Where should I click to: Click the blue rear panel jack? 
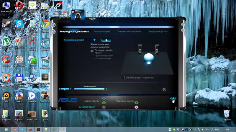pos(104,98)
